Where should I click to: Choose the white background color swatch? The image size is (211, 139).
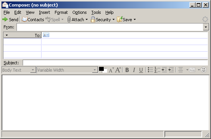tap(105, 70)
